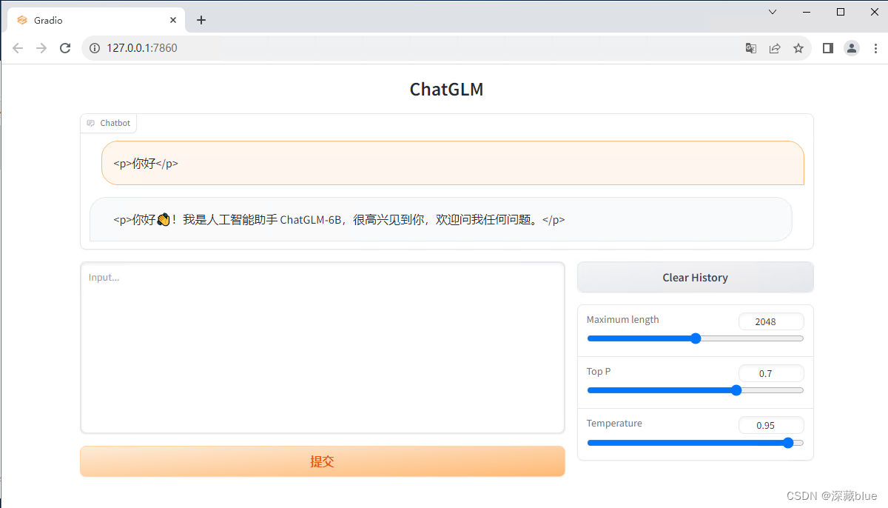This screenshot has height=508, width=888.
Task: Toggle the browser side panel icon
Action: (828, 48)
